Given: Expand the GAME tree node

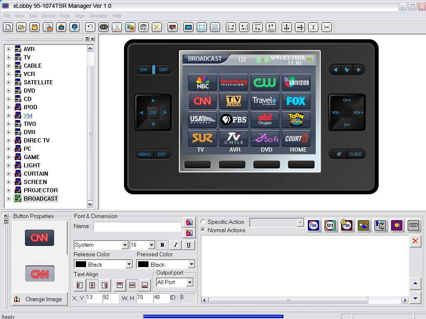Looking at the screenshot, I should coord(8,157).
